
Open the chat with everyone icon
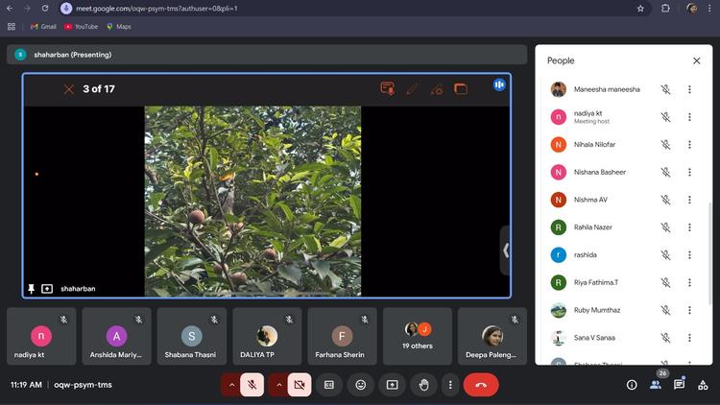click(x=679, y=385)
